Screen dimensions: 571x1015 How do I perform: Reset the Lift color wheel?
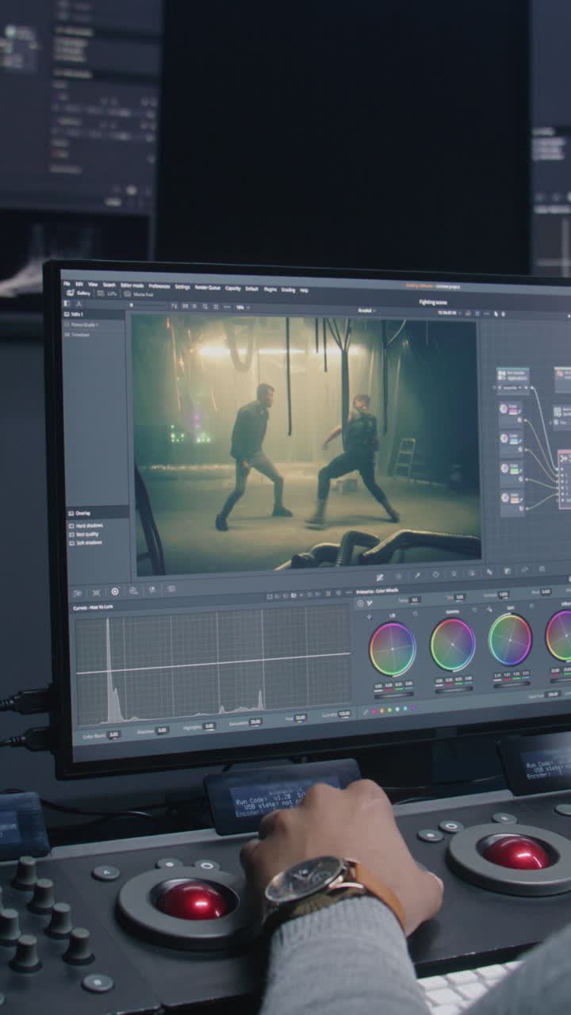(x=416, y=614)
